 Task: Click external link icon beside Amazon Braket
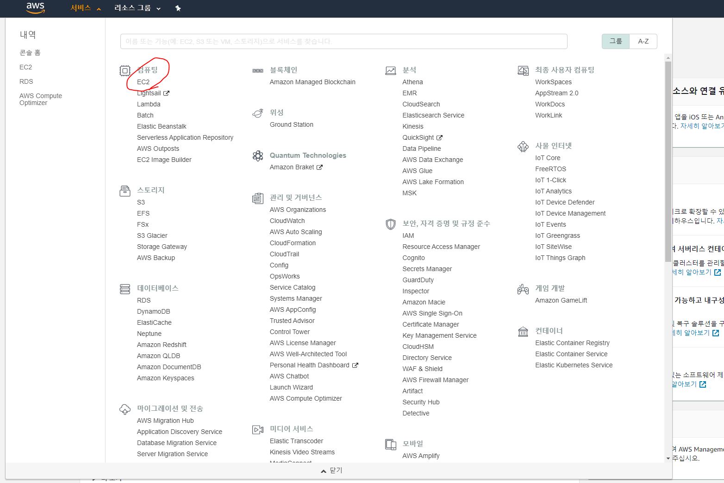[x=319, y=167]
